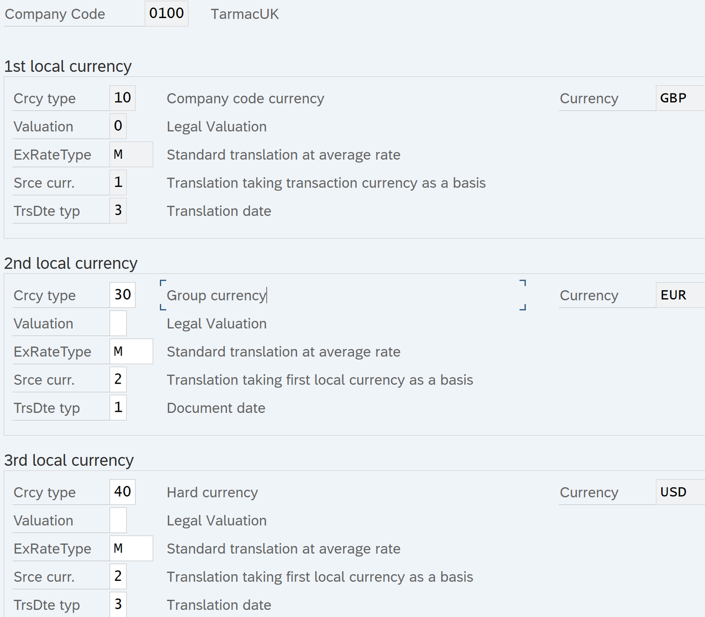
Task: Select Srce curr. field in 3rd local currency
Action: (x=118, y=577)
